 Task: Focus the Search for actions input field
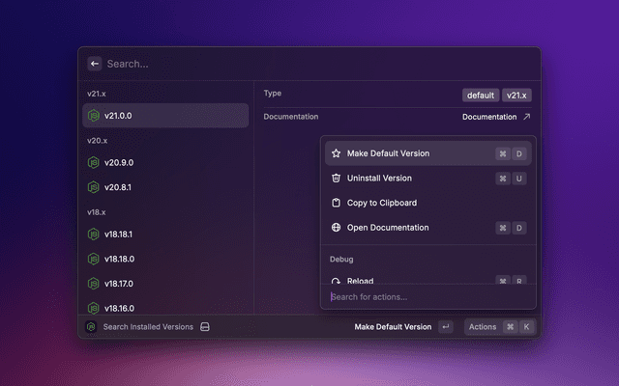[426, 297]
